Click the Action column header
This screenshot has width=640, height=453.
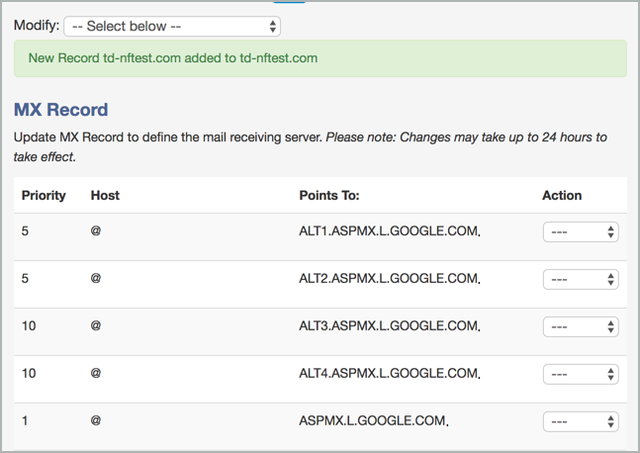point(562,195)
